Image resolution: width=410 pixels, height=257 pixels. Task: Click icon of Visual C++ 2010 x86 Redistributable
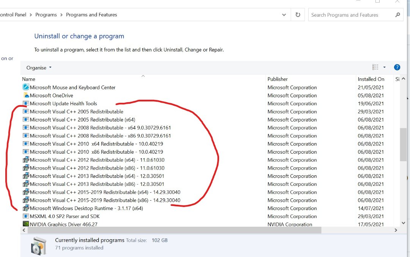click(x=26, y=152)
